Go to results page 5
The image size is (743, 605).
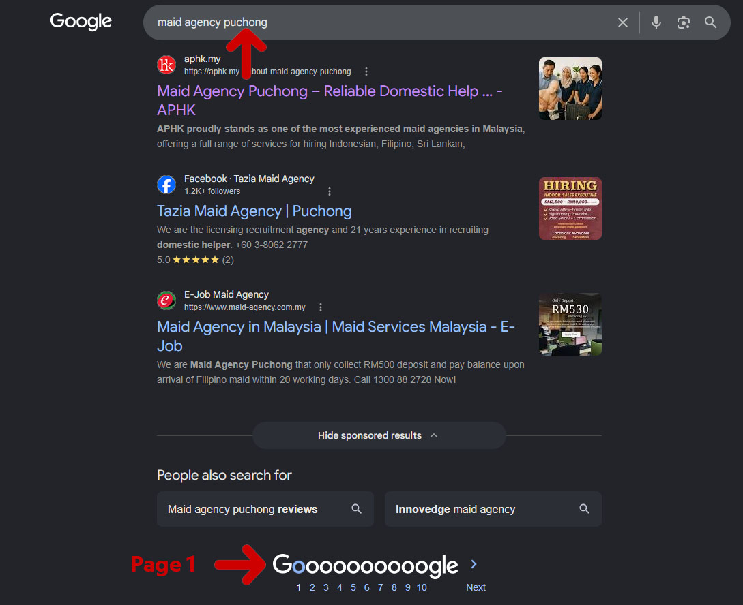coord(353,587)
